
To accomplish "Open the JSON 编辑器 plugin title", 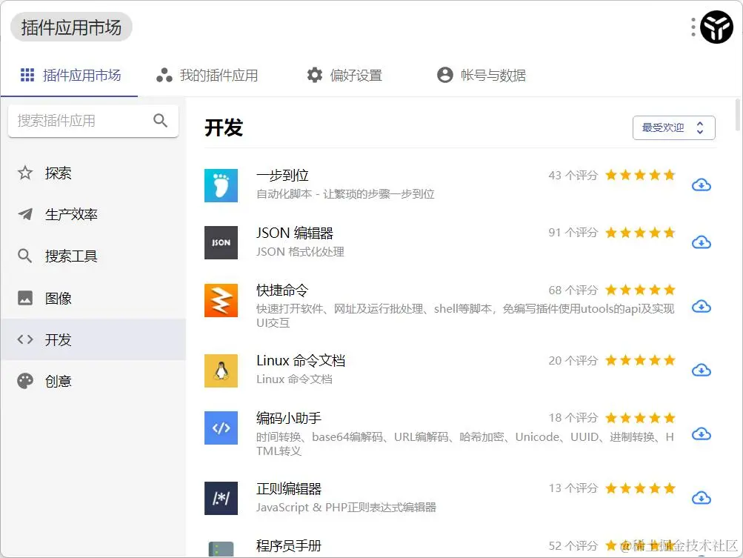I will click(295, 233).
